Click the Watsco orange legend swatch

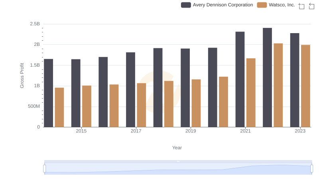point(262,5)
